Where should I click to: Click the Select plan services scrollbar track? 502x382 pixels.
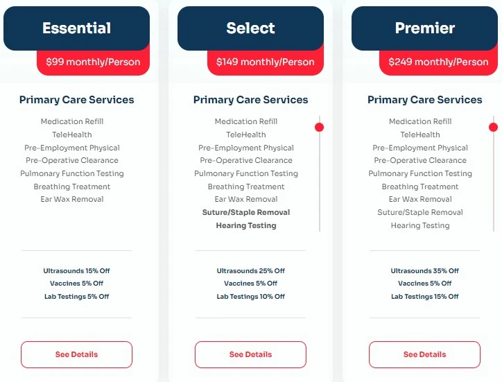(x=320, y=180)
